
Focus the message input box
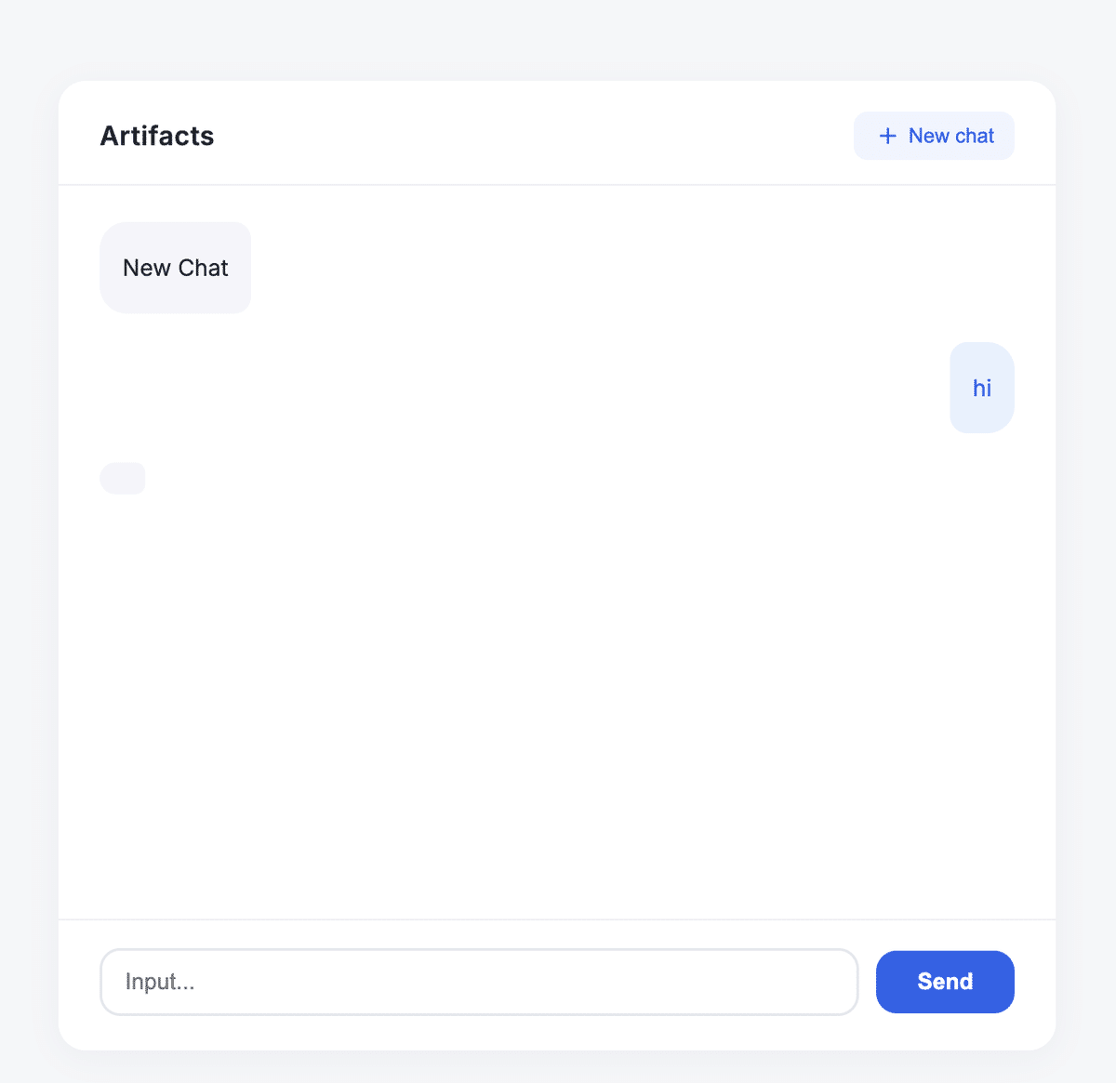[x=479, y=982]
